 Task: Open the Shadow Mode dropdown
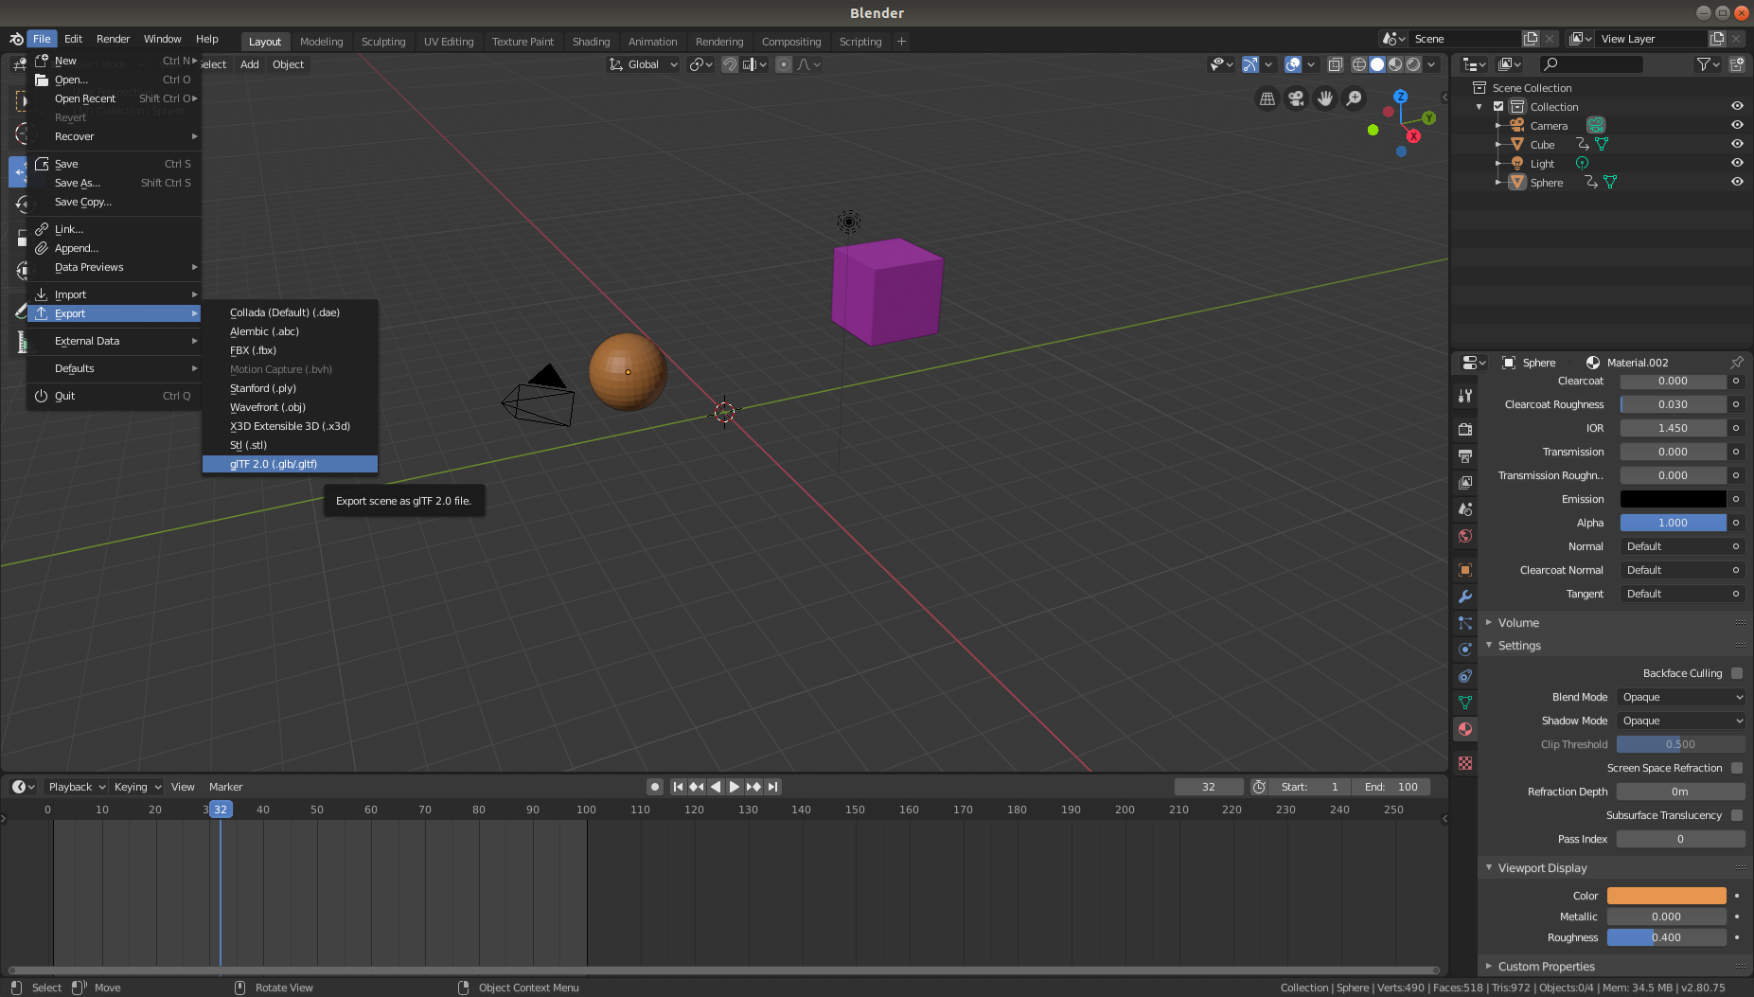1681,721
